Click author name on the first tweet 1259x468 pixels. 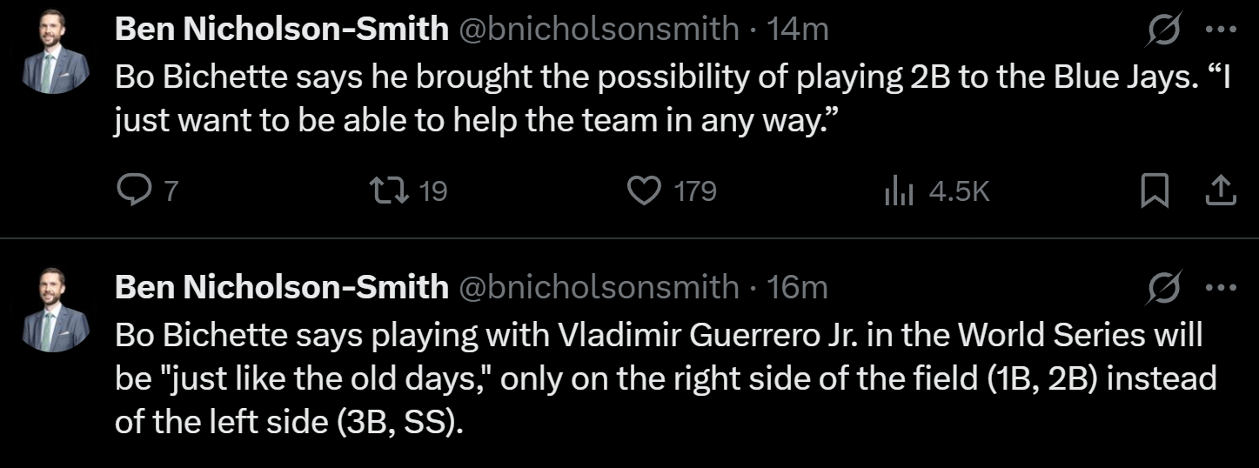(282, 30)
